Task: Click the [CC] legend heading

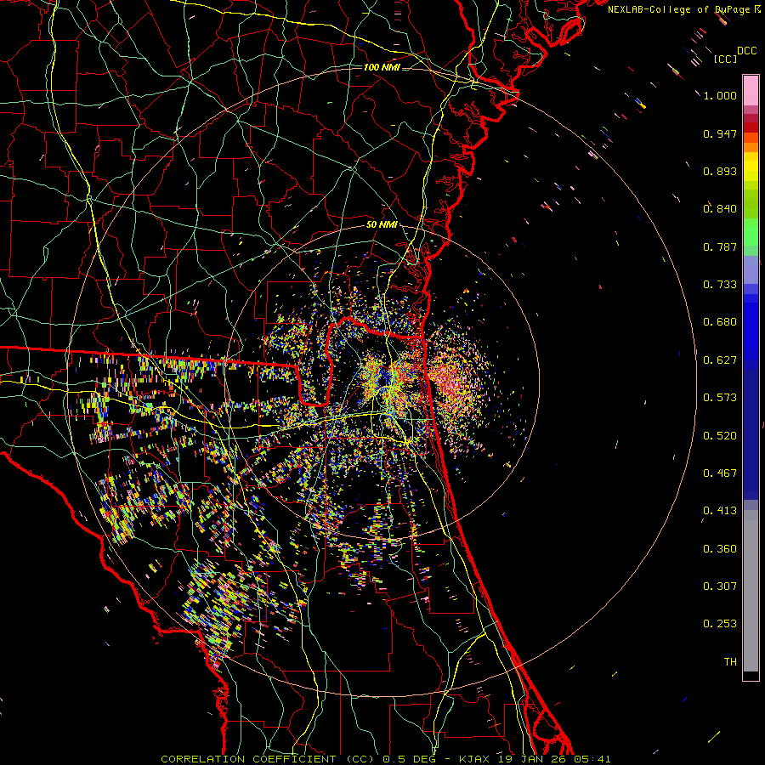Action: pyautogui.click(x=726, y=59)
